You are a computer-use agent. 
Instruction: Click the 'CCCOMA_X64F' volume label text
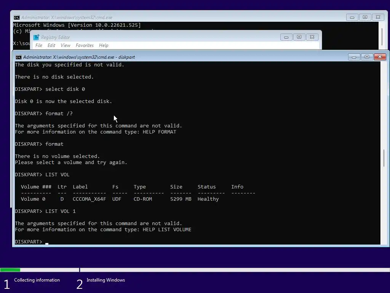coord(89,199)
